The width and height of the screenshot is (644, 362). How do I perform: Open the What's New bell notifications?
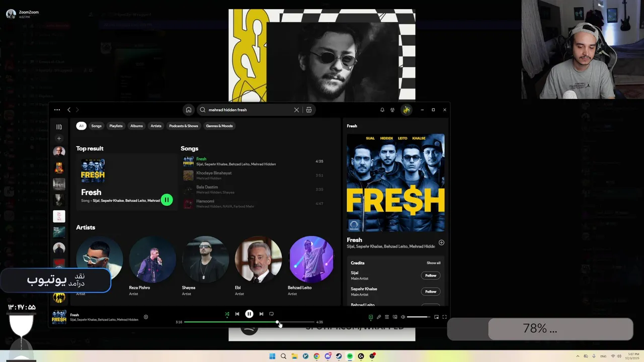coord(382,110)
